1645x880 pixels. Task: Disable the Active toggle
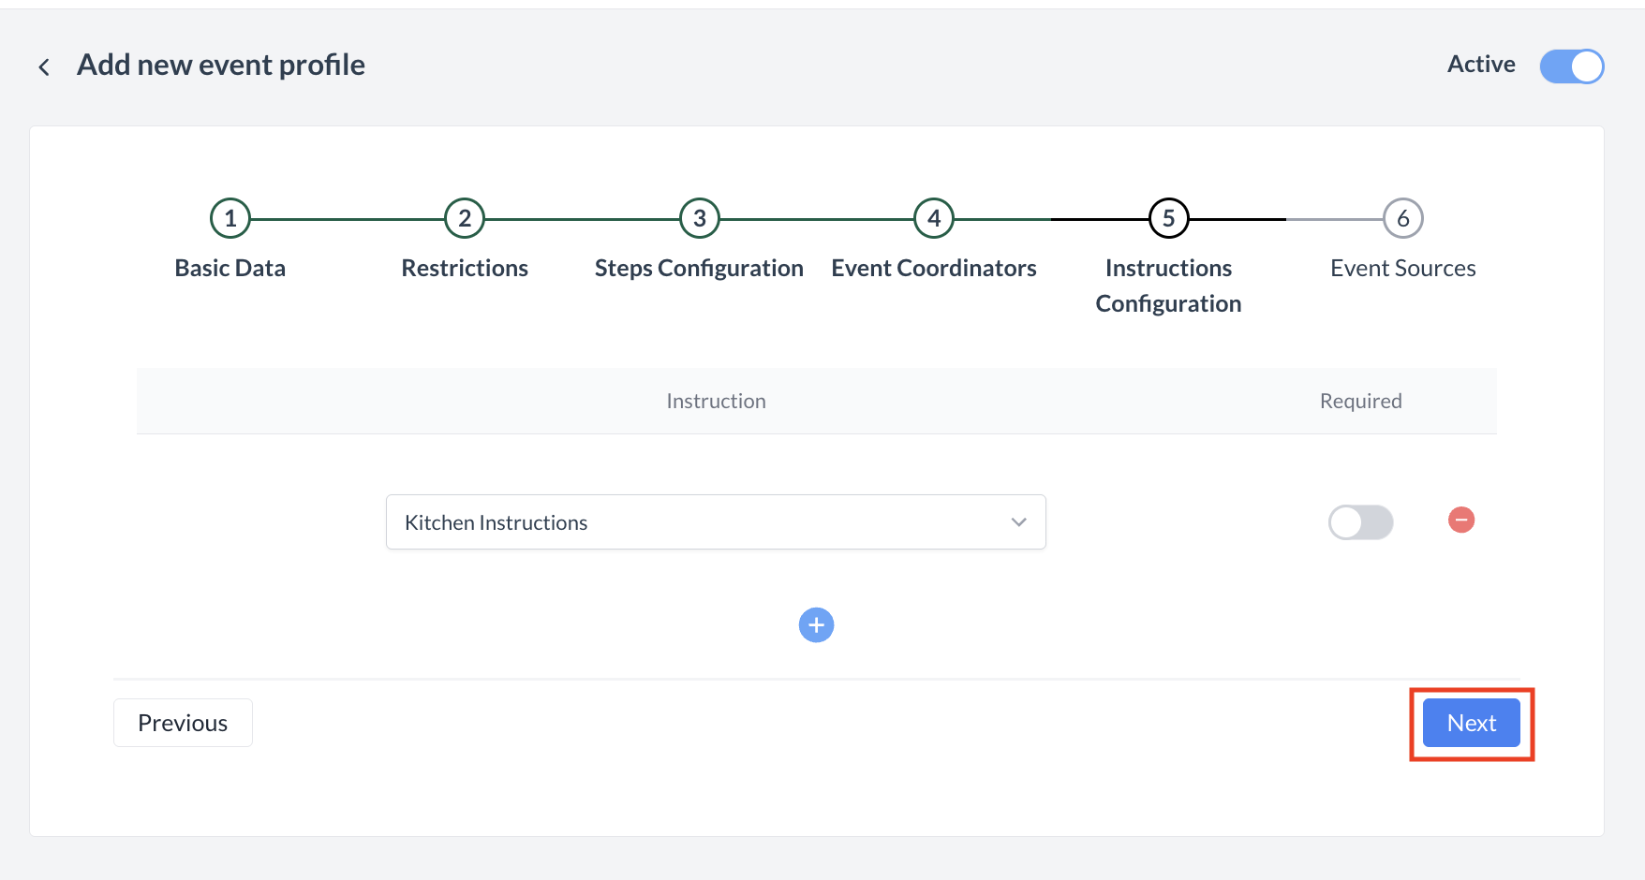[x=1571, y=66]
